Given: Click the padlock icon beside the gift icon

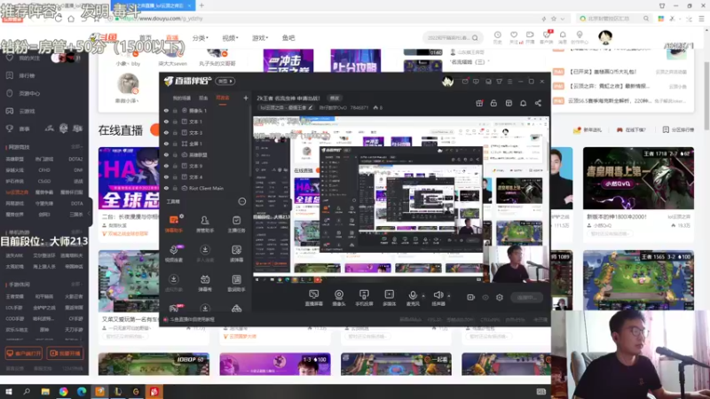Looking at the screenshot, I should 493,103.
